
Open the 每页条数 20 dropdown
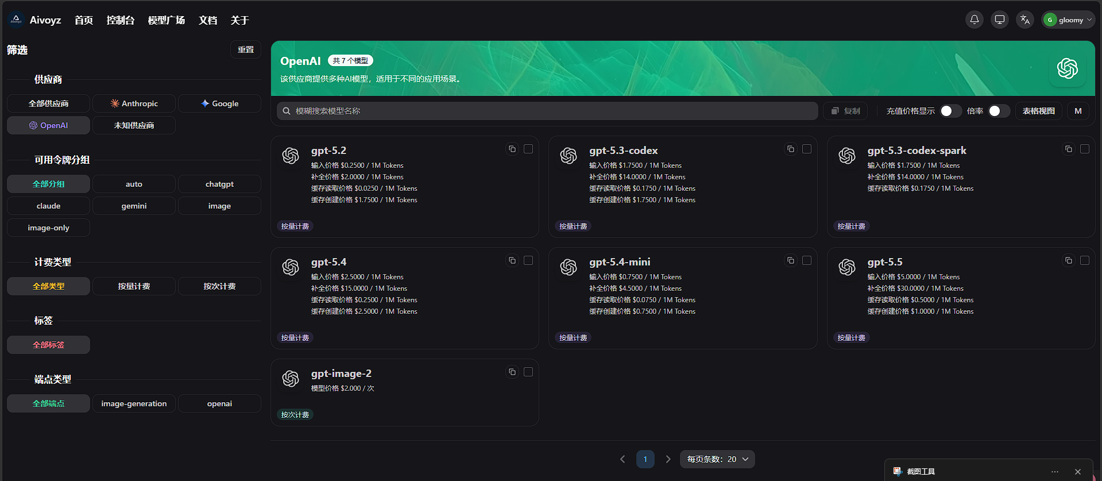[x=717, y=459]
